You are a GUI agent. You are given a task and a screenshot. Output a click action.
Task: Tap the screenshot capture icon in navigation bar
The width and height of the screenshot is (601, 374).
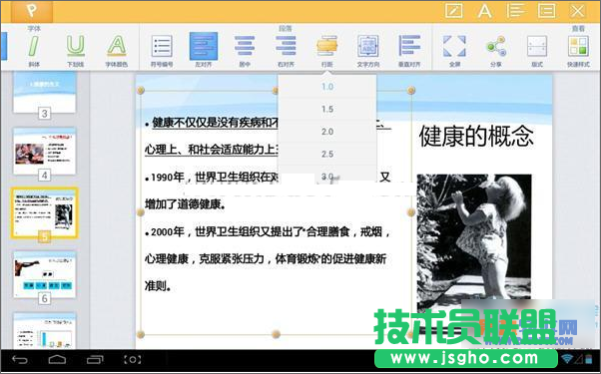click(x=133, y=359)
